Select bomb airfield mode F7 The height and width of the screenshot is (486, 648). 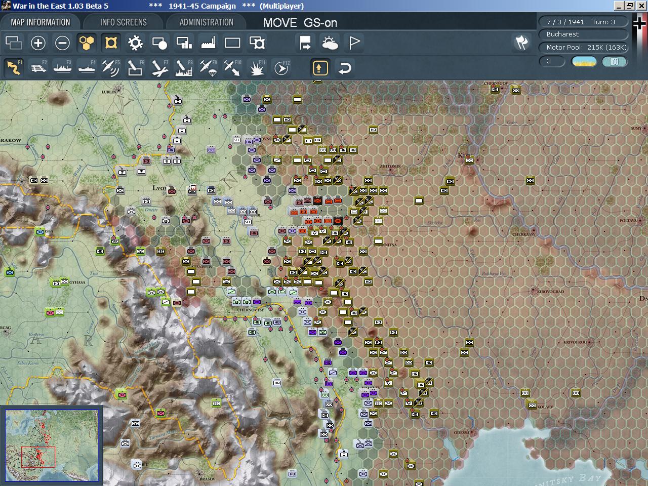(159, 68)
